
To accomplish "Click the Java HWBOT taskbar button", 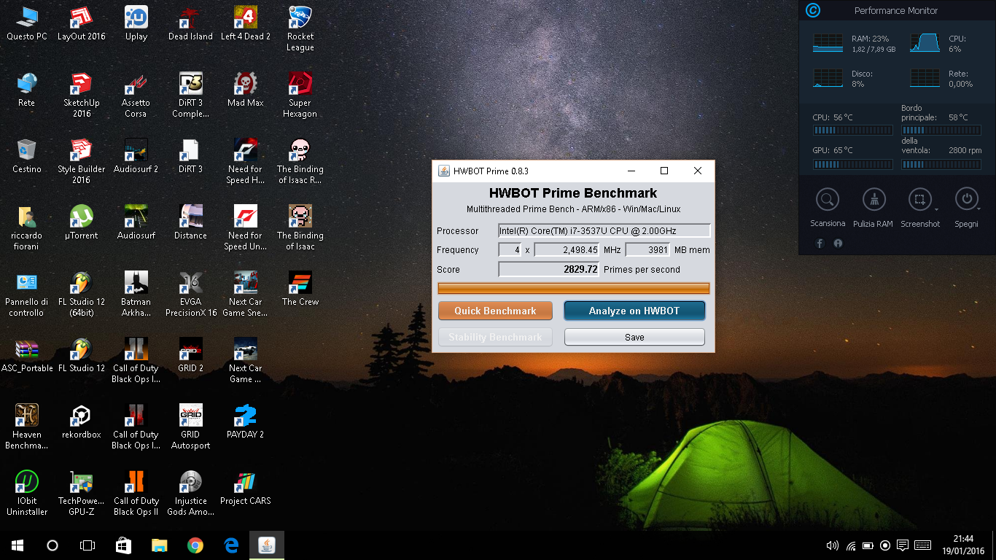I will point(267,545).
